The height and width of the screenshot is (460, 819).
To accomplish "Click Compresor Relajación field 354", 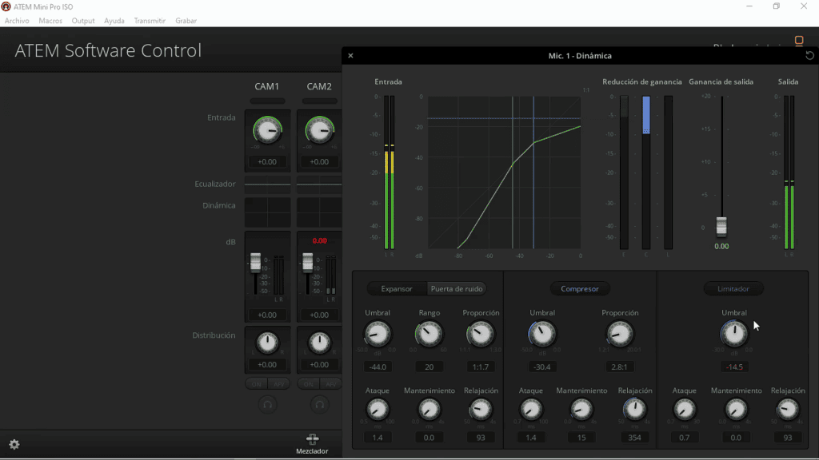I will (x=634, y=438).
